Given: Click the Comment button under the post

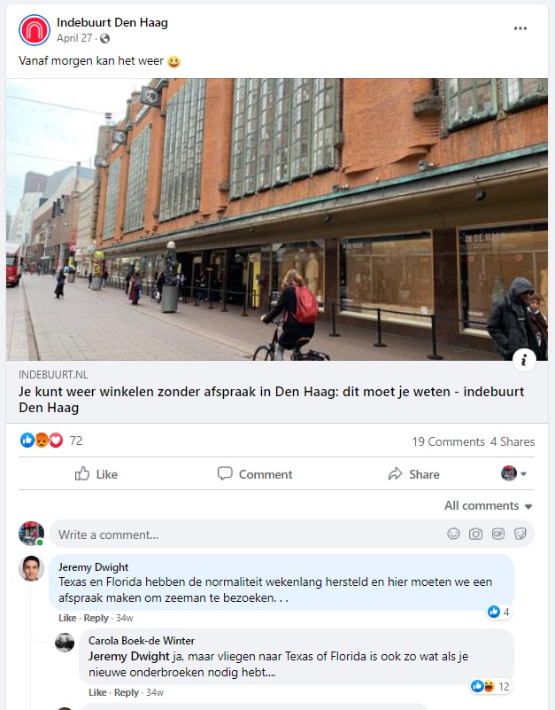Looking at the screenshot, I should [x=255, y=474].
